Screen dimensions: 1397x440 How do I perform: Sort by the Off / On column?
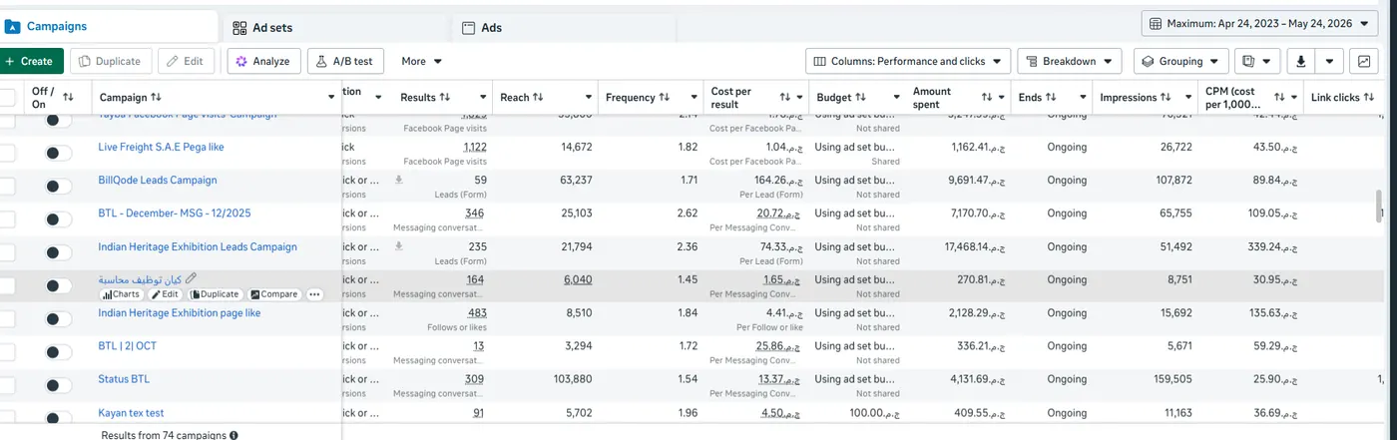(68, 97)
